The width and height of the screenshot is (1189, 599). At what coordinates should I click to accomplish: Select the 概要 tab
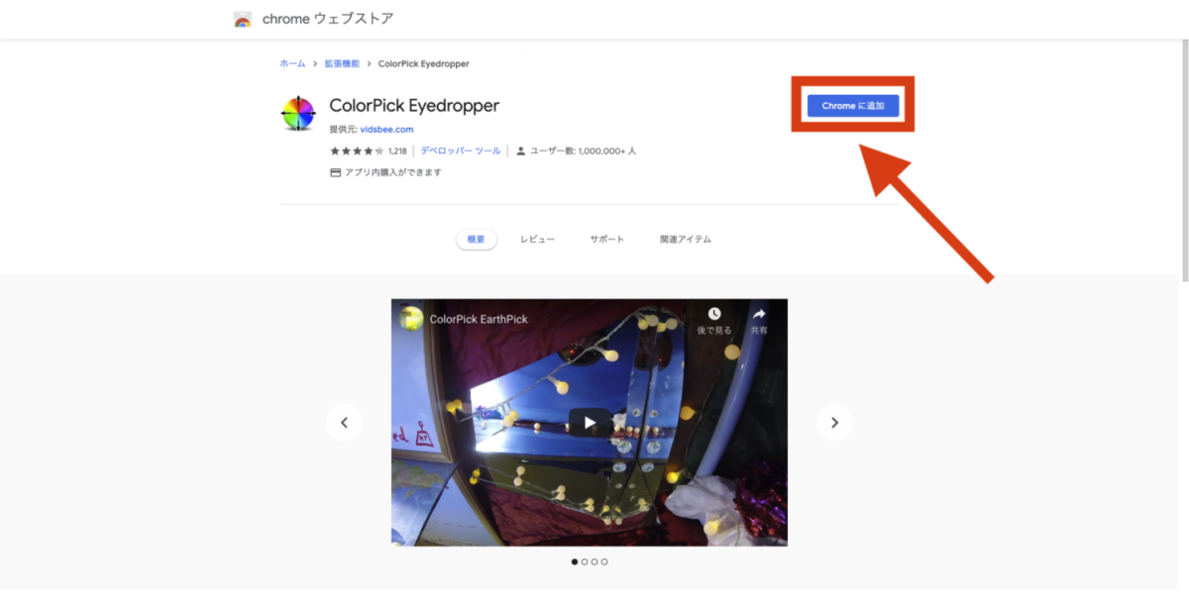click(477, 240)
